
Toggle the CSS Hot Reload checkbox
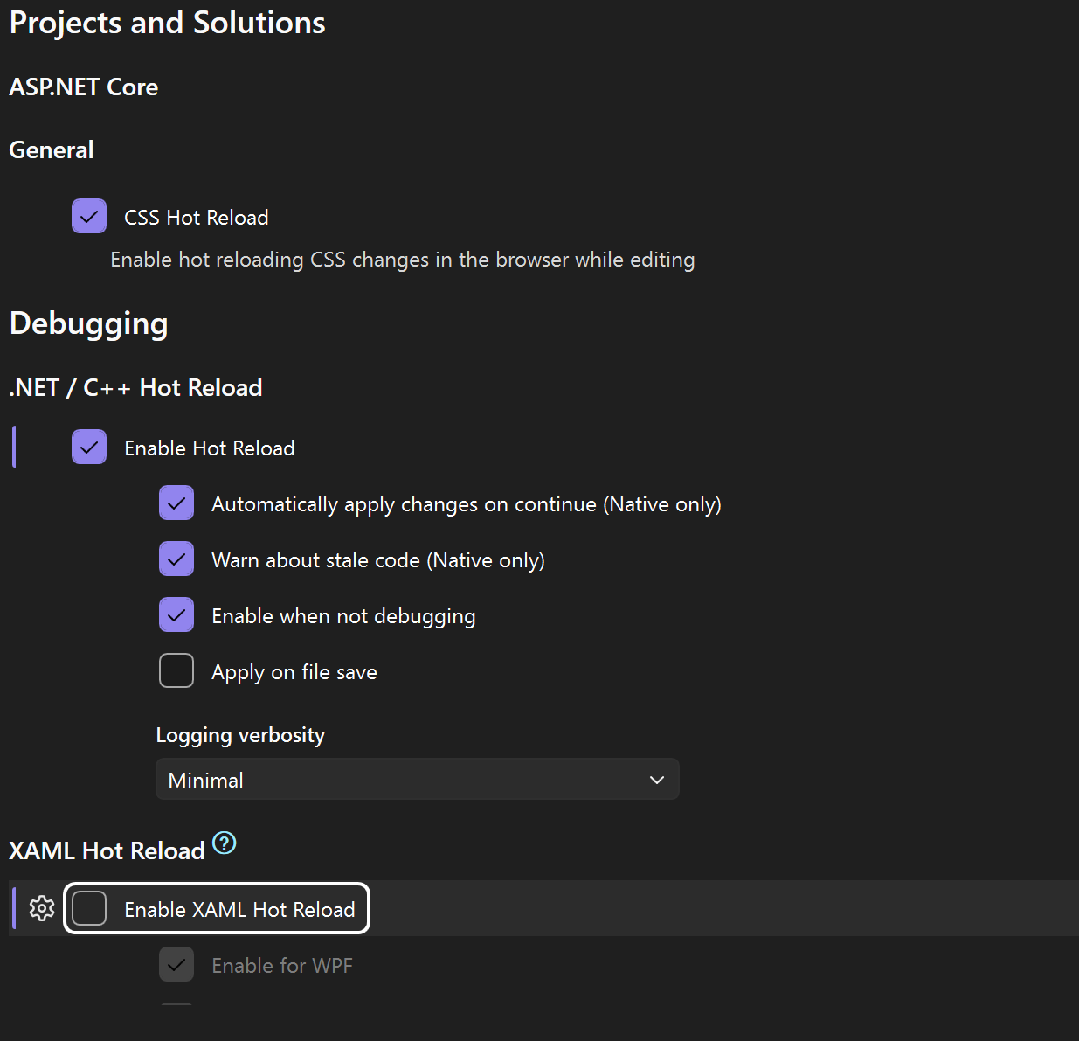pyautogui.click(x=89, y=217)
